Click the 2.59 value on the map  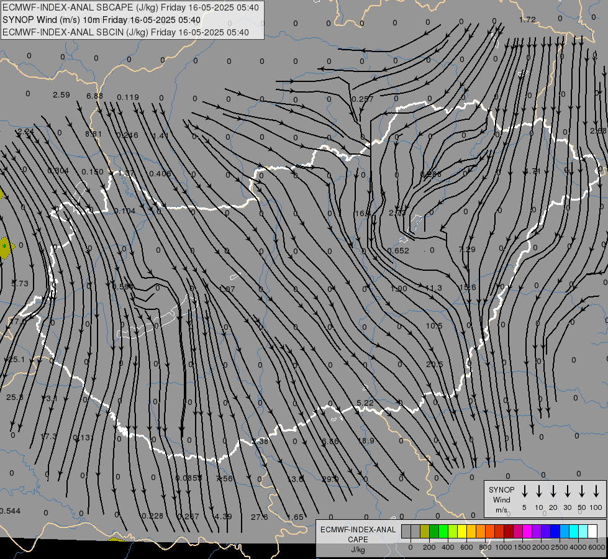click(61, 94)
